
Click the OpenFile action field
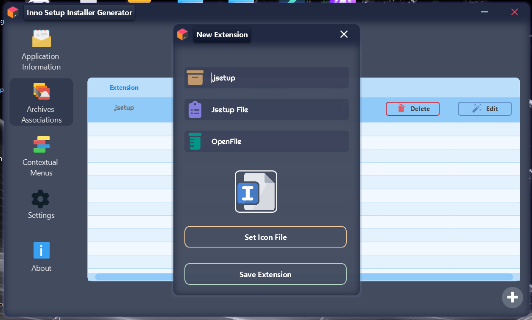tap(267, 141)
